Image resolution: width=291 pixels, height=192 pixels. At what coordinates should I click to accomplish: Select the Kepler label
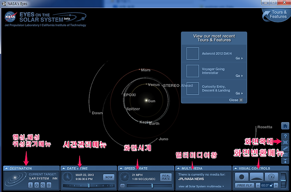tap(145, 122)
